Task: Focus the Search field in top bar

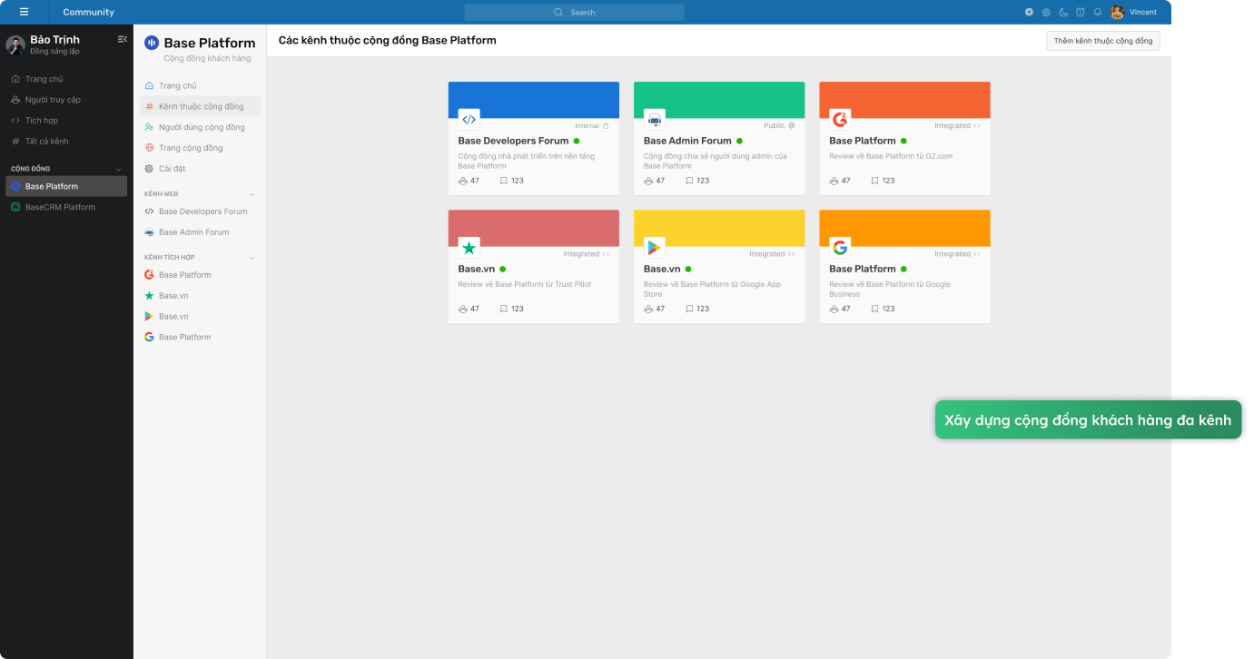Action: (574, 12)
